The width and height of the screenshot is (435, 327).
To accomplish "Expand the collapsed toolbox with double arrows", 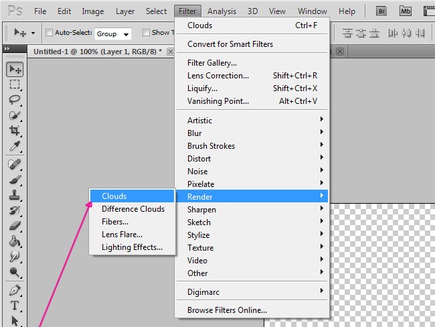I will (x=7, y=49).
